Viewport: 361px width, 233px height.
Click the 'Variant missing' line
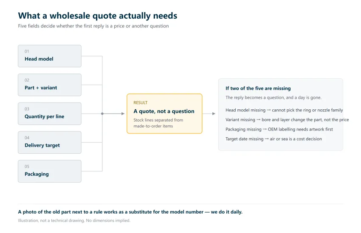coord(287,120)
